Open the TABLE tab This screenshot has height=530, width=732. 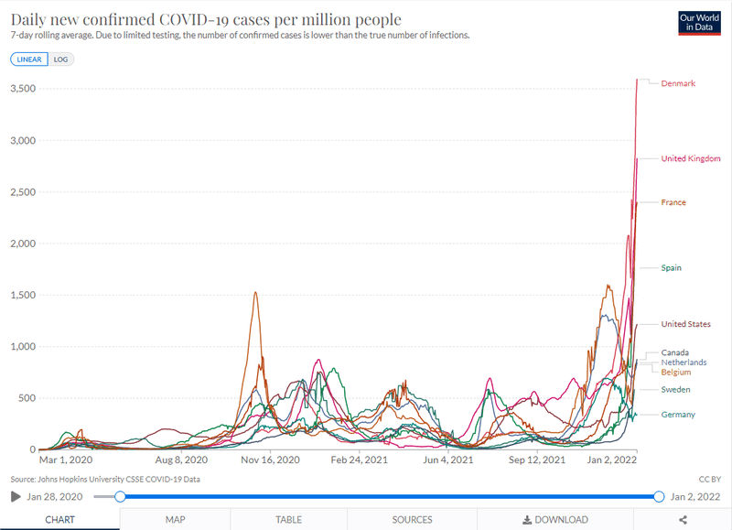click(x=288, y=519)
